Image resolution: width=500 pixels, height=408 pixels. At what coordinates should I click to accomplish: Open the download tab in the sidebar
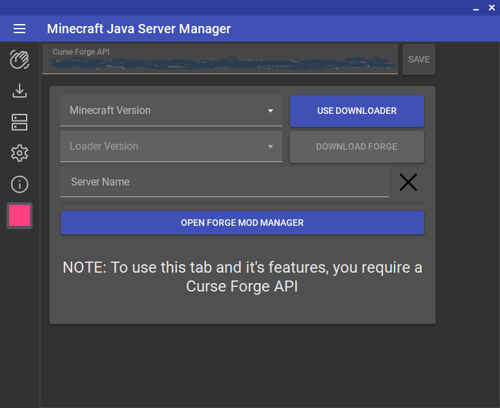click(20, 90)
